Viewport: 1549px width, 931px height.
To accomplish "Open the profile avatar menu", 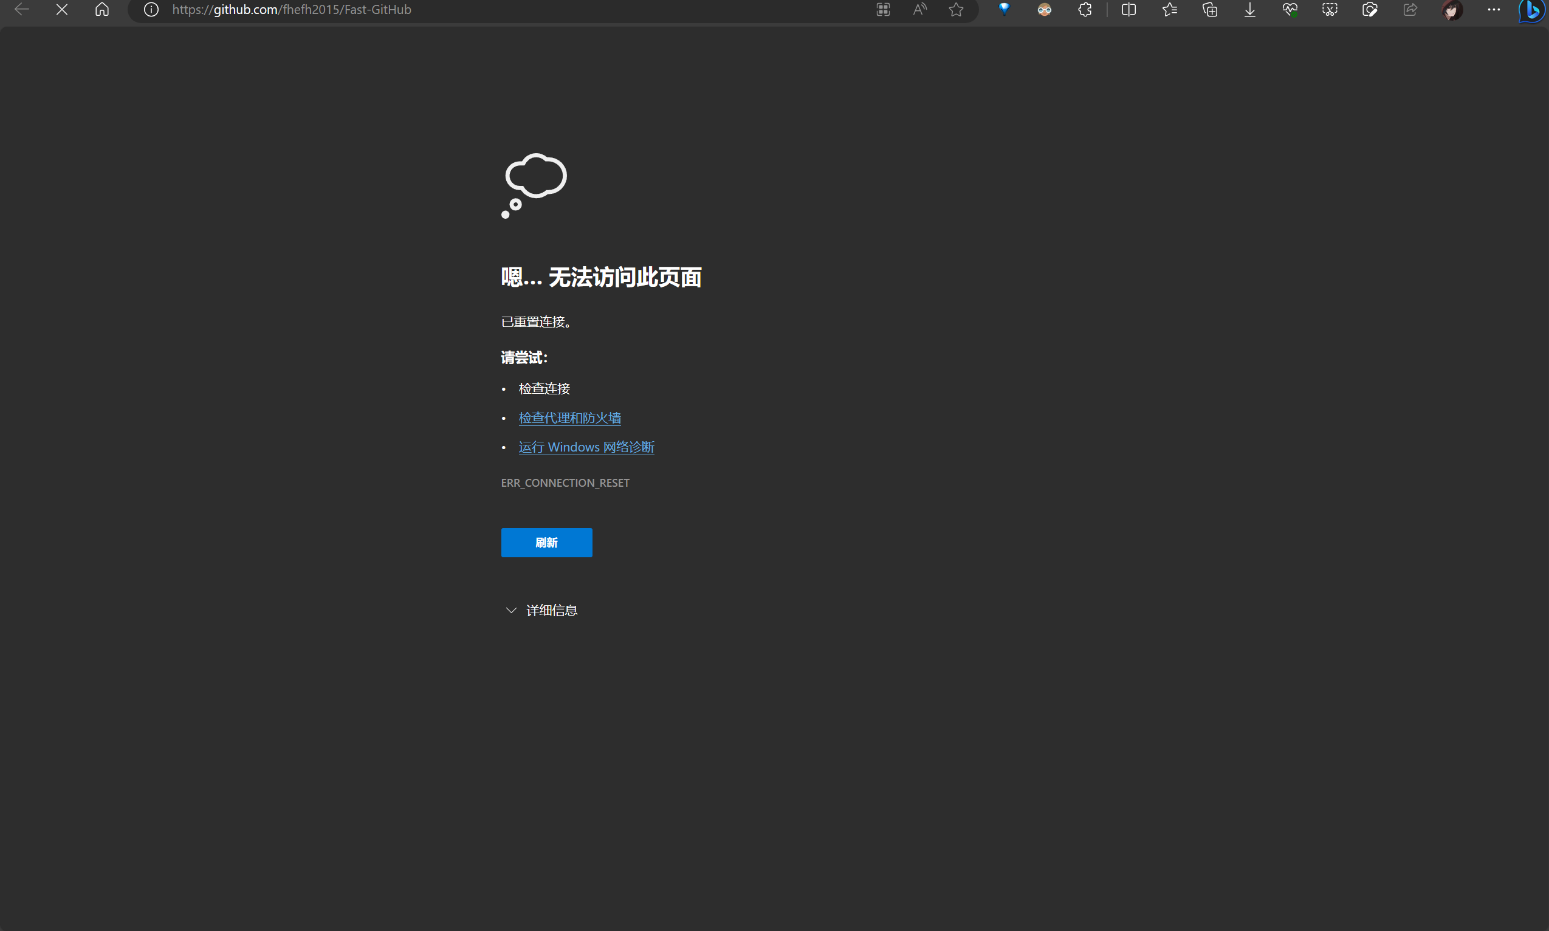I will 1452,9.
